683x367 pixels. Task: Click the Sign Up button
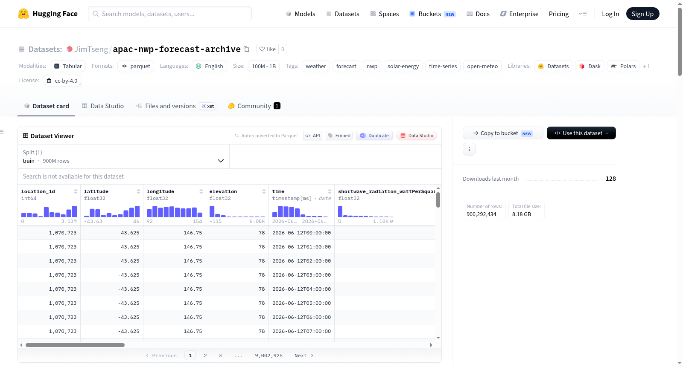[x=642, y=14]
